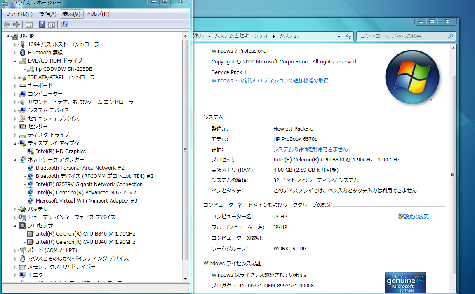This screenshot has width=475, height=294.
Task: Collapse the プロセッサ node
Action: [15, 226]
